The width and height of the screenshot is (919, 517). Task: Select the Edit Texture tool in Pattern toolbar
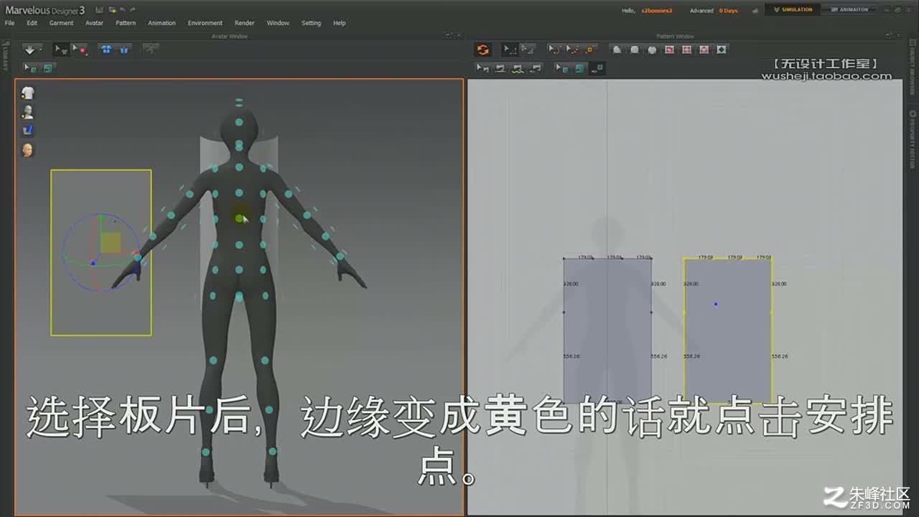click(x=562, y=68)
